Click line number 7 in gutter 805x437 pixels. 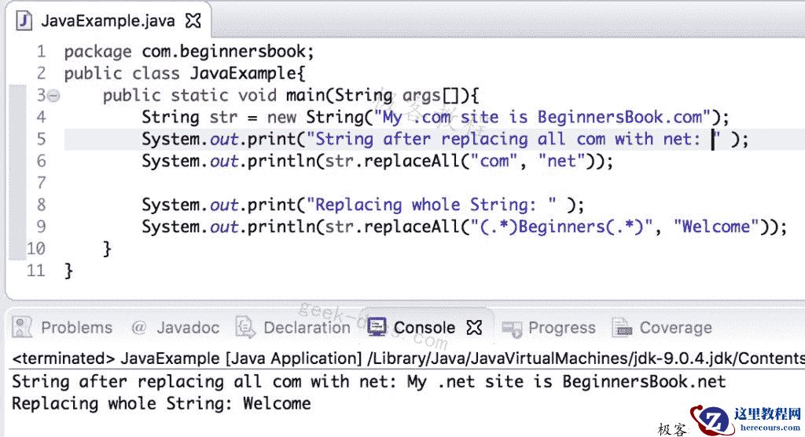(41, 183)
